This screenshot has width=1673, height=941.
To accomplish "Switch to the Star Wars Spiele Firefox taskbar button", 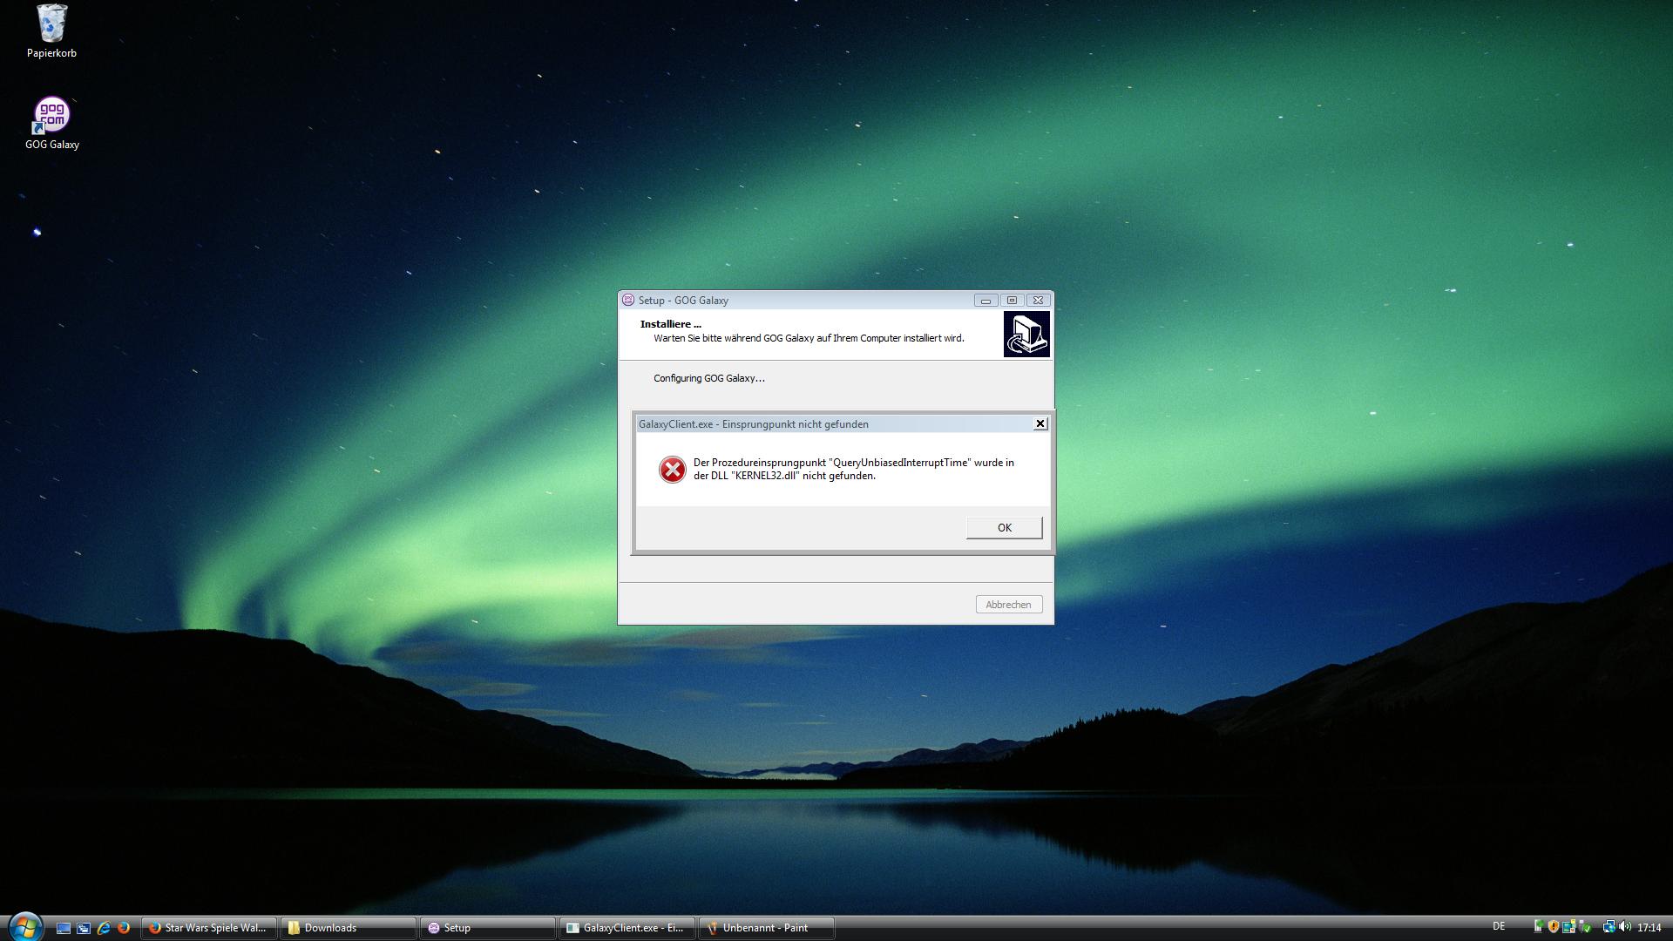I will [x=209, y=928].
